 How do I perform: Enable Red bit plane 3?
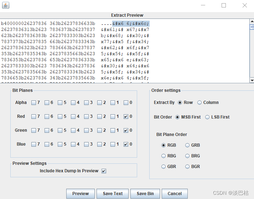click(86, 116)
